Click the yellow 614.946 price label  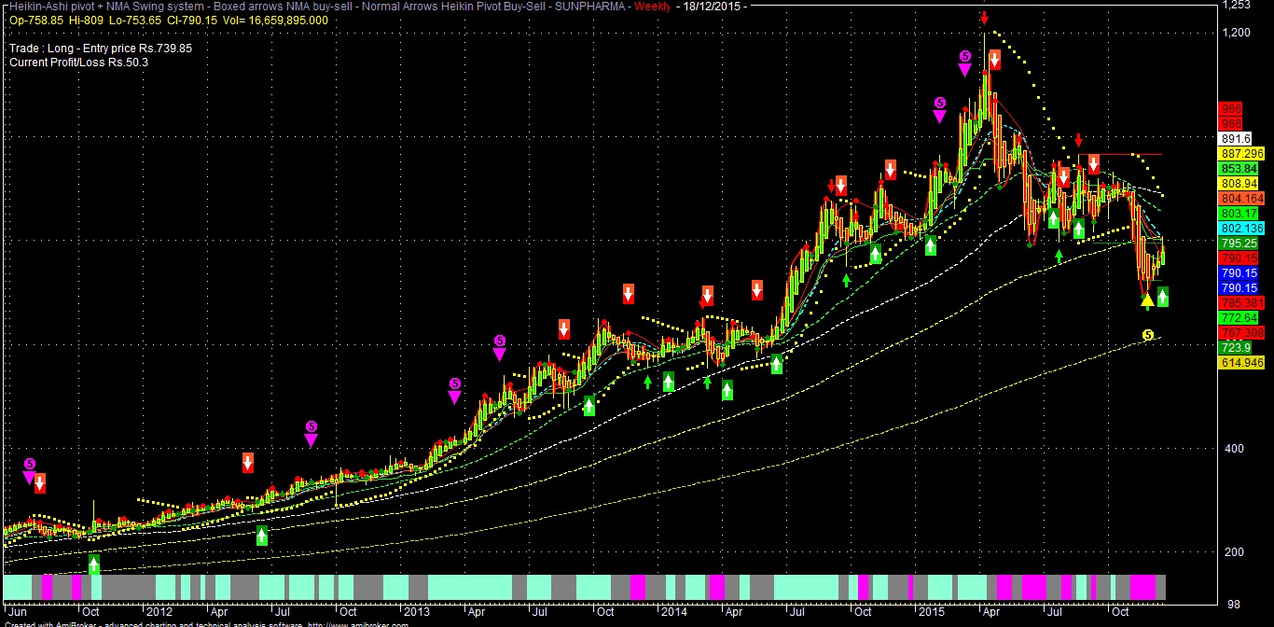pyautogui.click(x=1241, y=363)
